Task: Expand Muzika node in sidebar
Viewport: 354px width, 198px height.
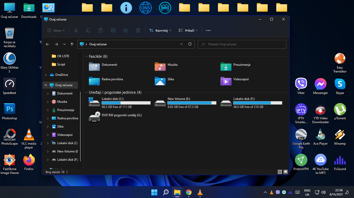Action: (48, 102)
